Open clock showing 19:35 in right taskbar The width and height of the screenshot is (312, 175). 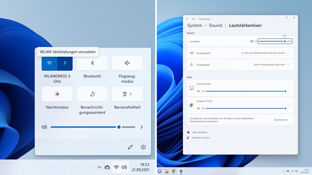(x=305, y=171)
